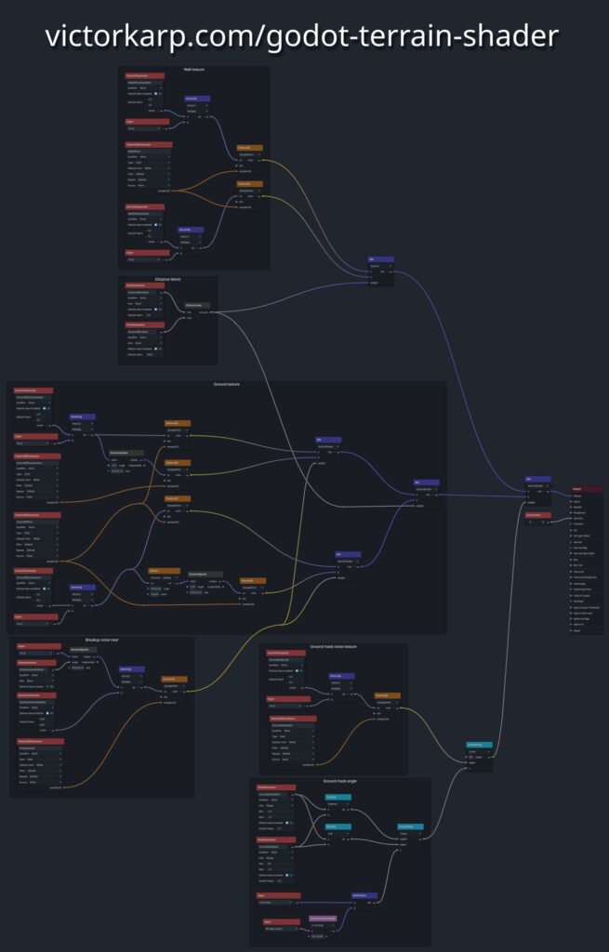Select the pink Vector3Constant node in Ground mask angle
The image size is (609, 952).
tap(323, 918)
